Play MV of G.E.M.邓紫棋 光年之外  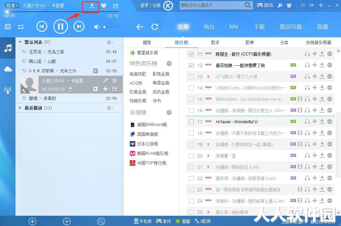pyautogui.click(x=95, y=71)
